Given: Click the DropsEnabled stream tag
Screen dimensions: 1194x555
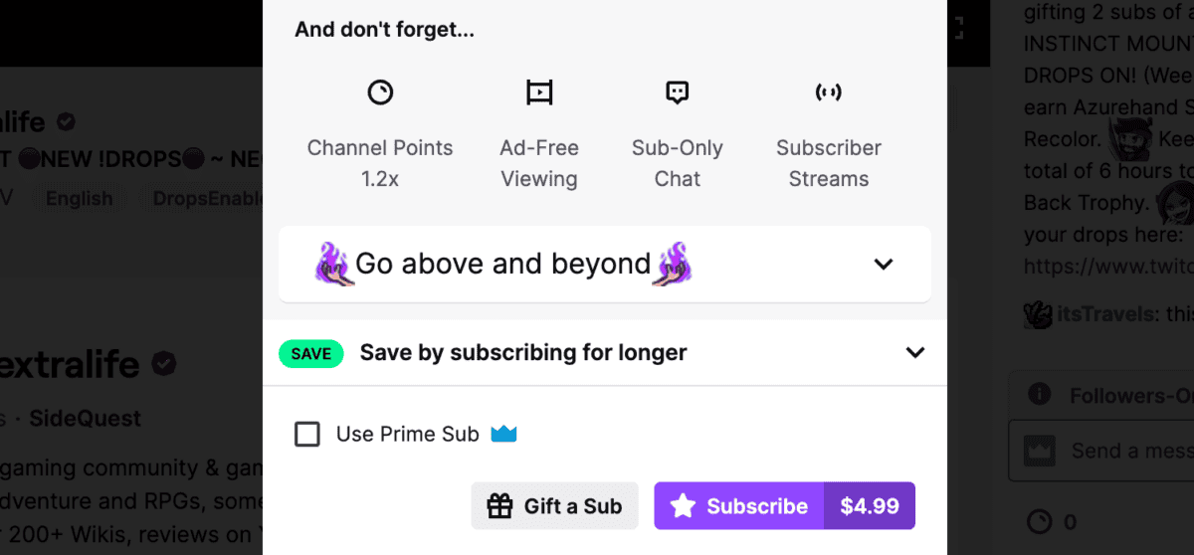Looking at the screenshot, I should (x=207, y=198).
